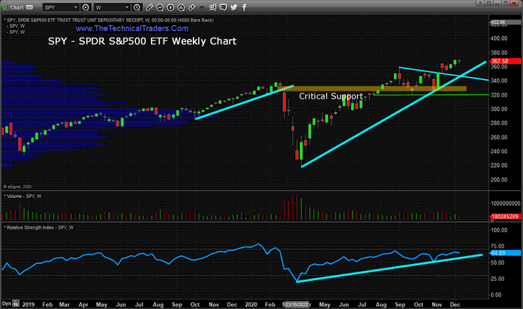This screenshot has height=309, width=523.
Task: Click the 1000000000 volume axis label
Action: point(506,203)
